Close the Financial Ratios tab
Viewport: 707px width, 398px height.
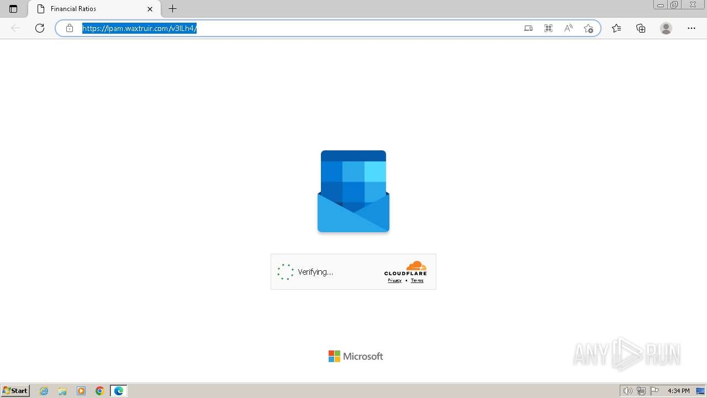pyautogui.click(x=150, y=9)
